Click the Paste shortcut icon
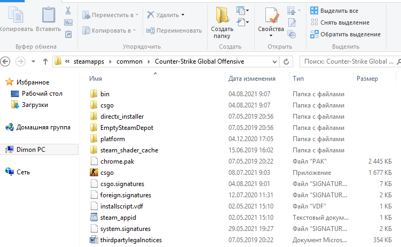 pos(68,34)
